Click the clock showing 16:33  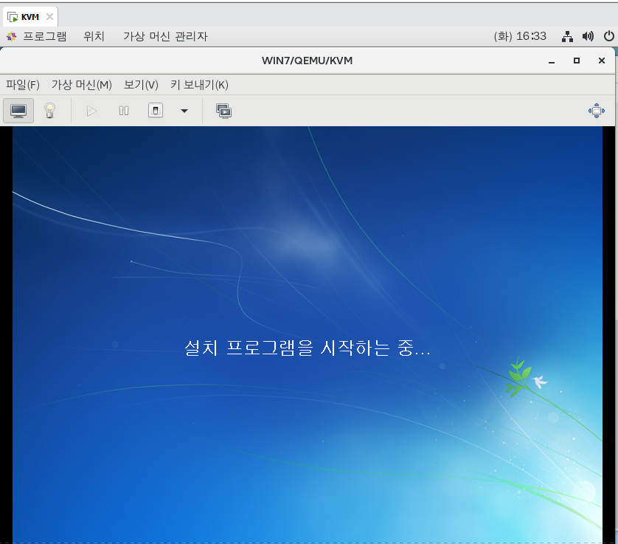tap(520, 36)
